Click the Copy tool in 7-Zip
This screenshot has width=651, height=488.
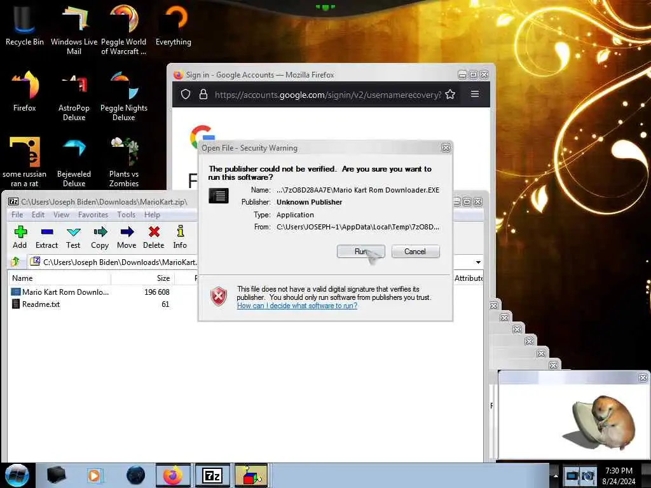(100, 238)
